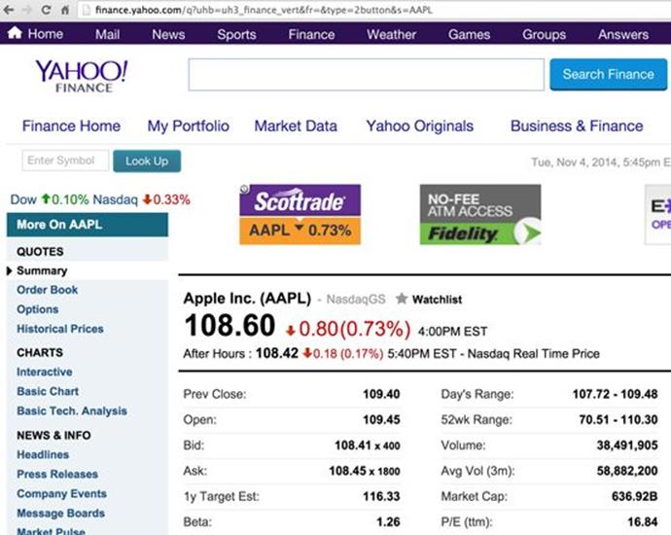This screenshot has width=671, height=535.
Task: Open the Interactive chart link
Action: [45, 372]
